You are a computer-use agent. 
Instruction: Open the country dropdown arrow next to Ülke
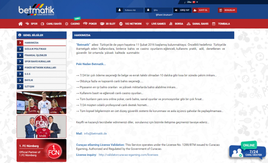tap(197, 2)
